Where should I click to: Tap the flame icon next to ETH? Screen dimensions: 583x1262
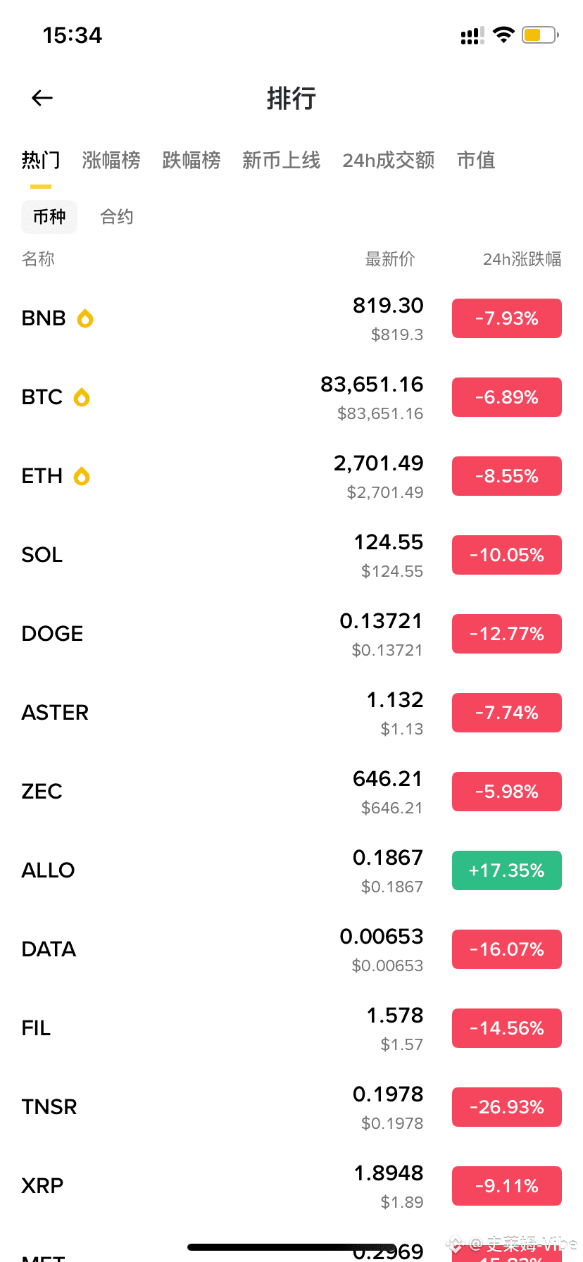[x=82, y=477]
